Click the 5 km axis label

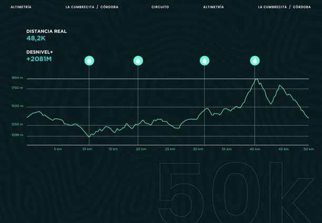tap(58, 149)
